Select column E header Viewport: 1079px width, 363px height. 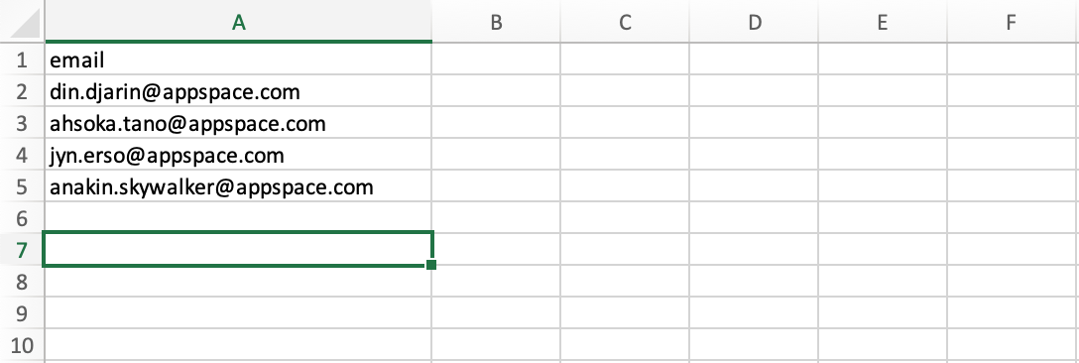[x=883, y=22]
